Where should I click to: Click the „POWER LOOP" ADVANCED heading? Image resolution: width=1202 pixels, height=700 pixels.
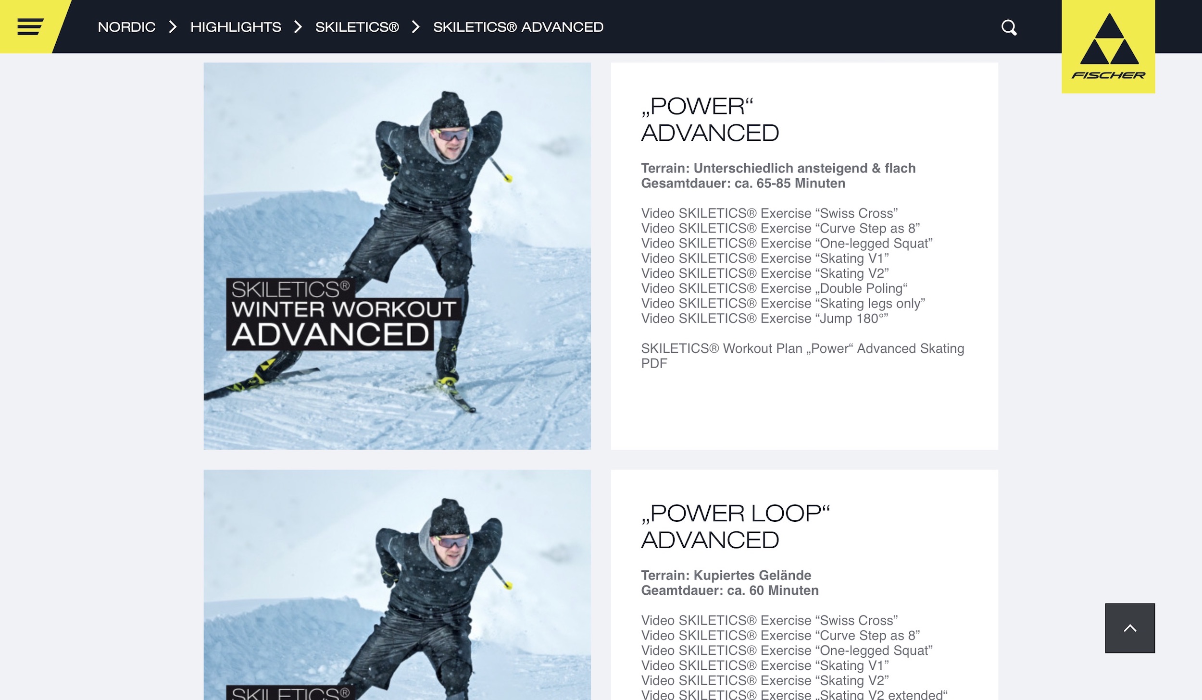coord(736,527)
